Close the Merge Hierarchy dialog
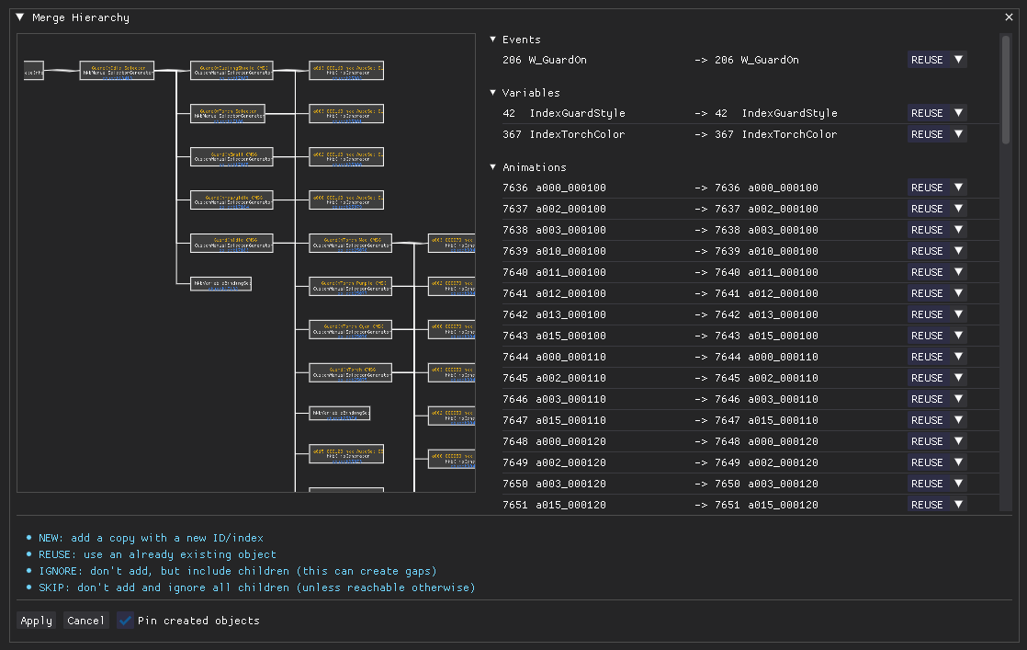Image resolution: width=1027 pixels, height=650 pixels. point(1010,17)
